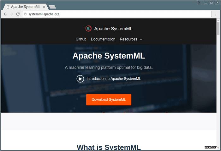The image size is (221, 151).
Task: Reload the page with the refresh icon
Action: coord(18,14)
